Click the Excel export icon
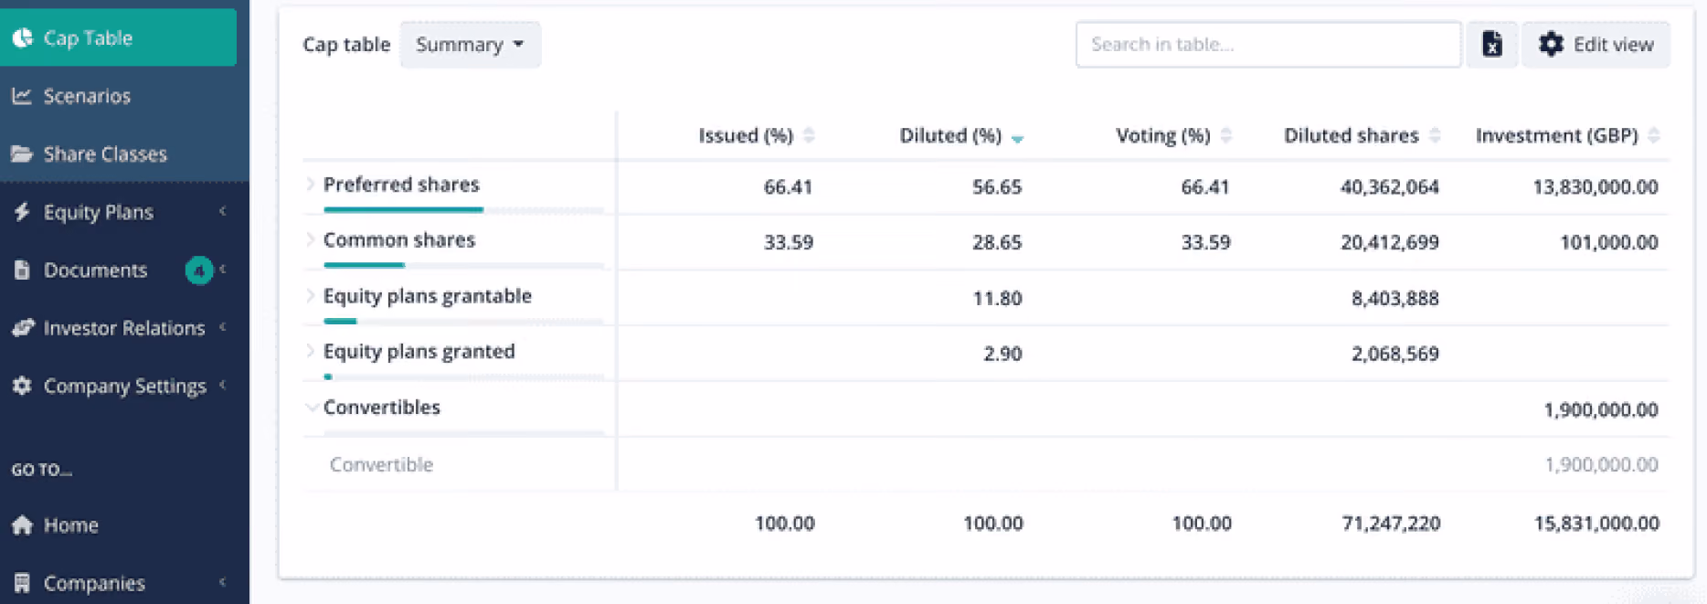 coord(1491,44)
